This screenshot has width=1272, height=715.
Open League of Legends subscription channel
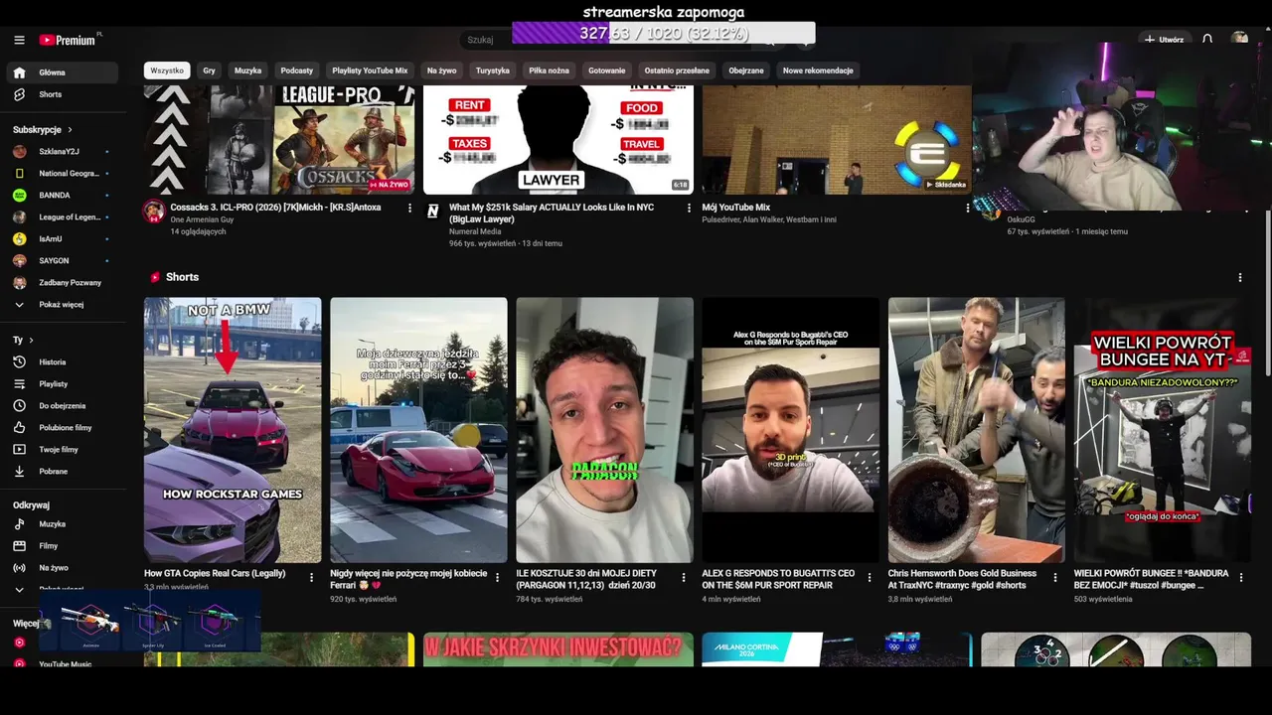(x=62, y=217)
